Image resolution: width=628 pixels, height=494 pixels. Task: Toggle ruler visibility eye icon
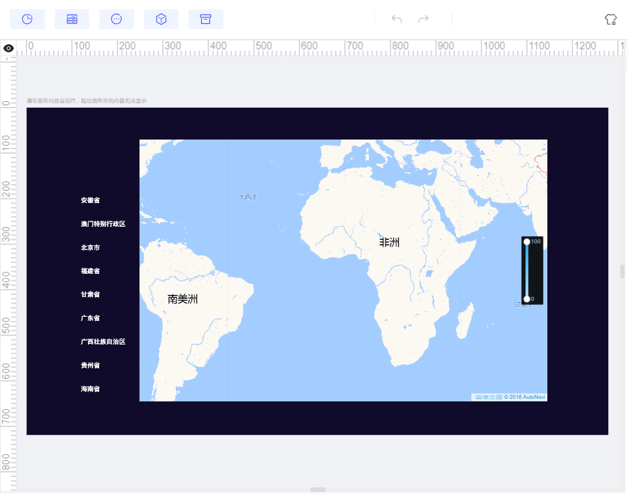pyautogui.click(x=9, y=48)
